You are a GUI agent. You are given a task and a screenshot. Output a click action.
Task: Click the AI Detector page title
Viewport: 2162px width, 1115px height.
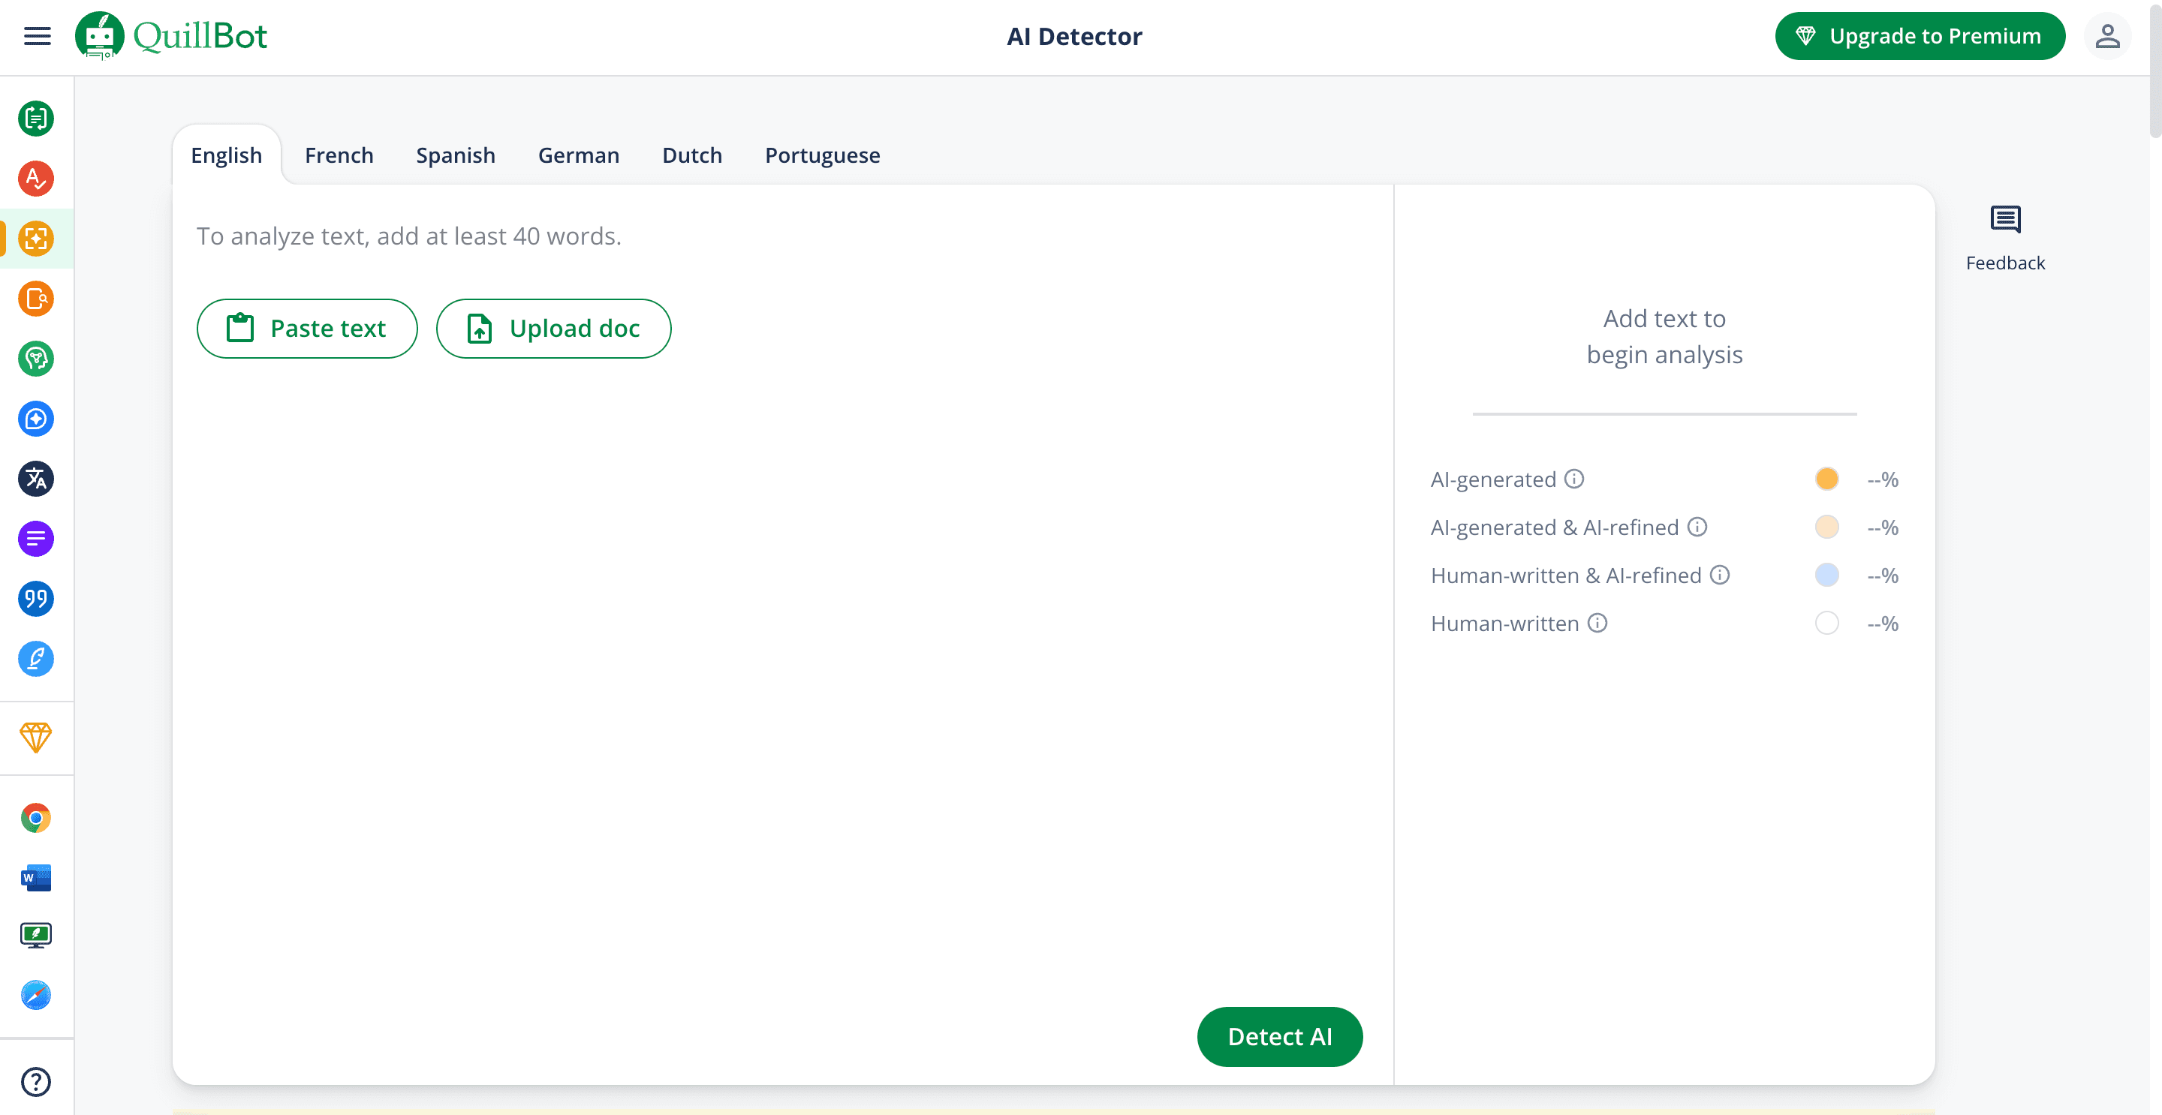[1074, 36]
